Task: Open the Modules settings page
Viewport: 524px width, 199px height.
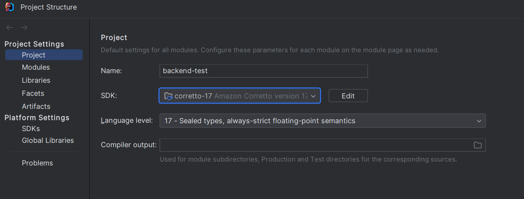Action: pos(36,67)
